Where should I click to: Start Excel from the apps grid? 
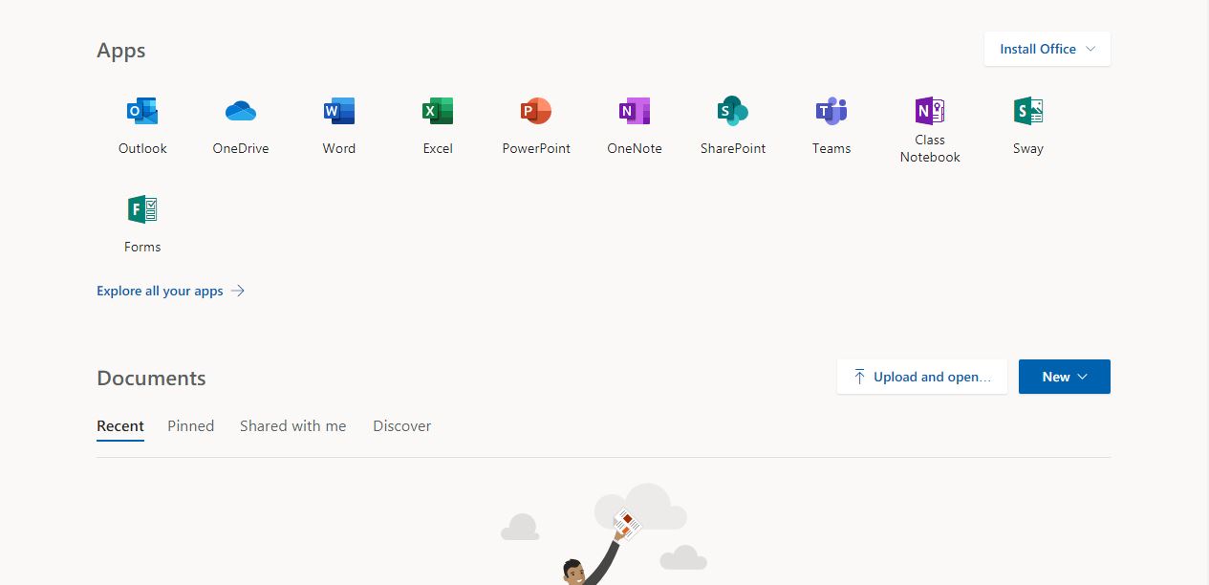coord(438,113)
